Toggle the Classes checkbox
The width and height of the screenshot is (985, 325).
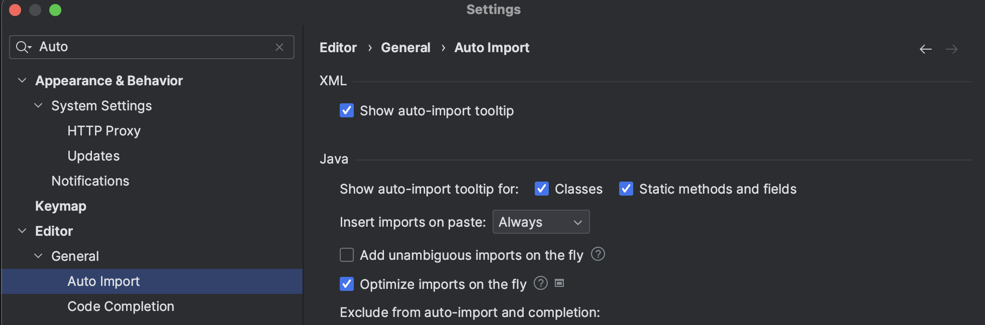[542, 189]
